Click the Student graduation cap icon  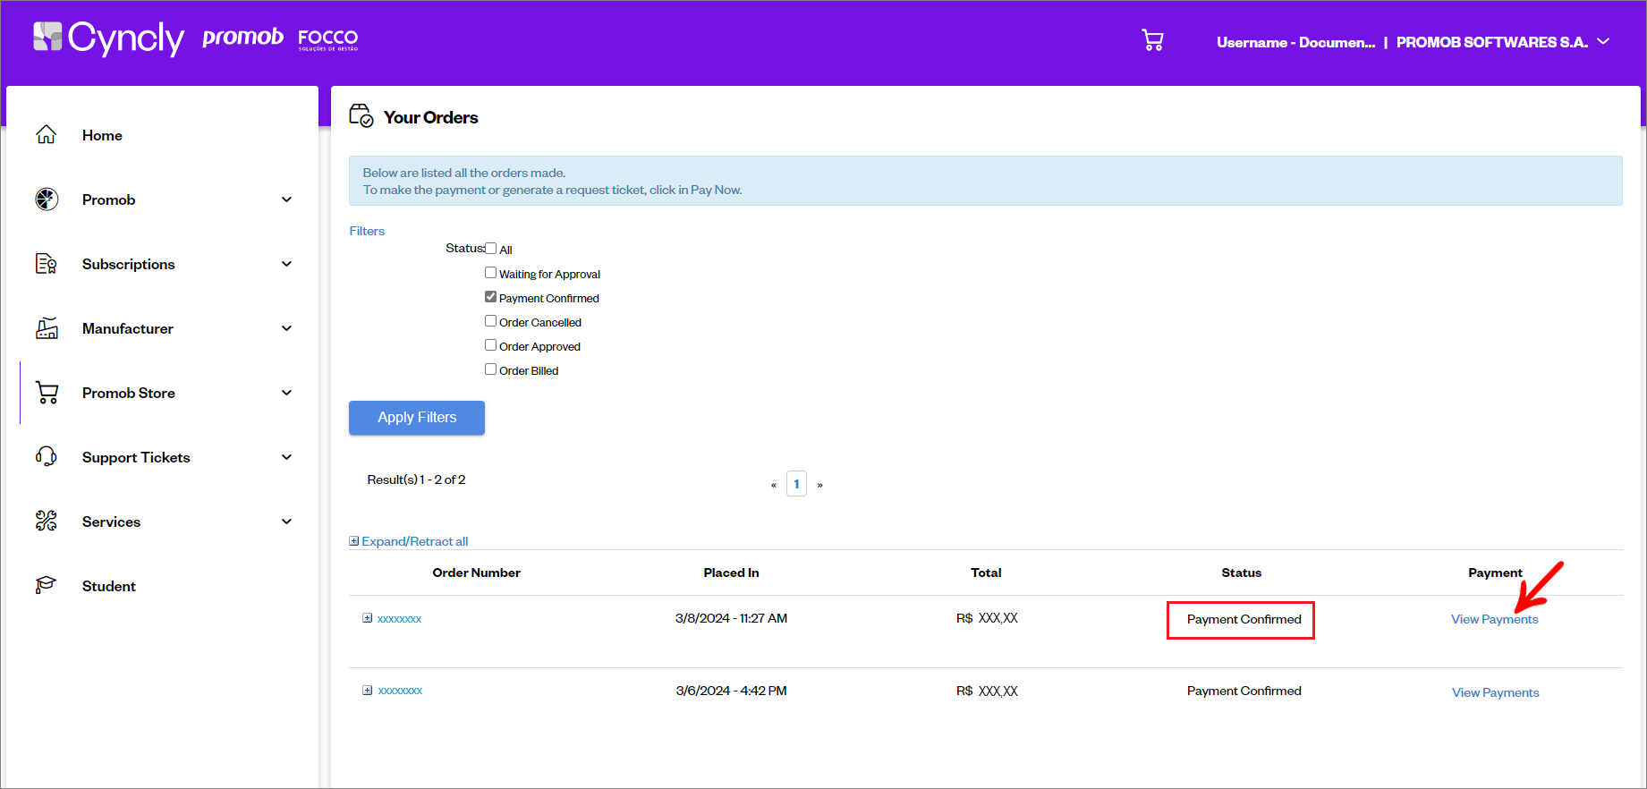tap(47, 585)
